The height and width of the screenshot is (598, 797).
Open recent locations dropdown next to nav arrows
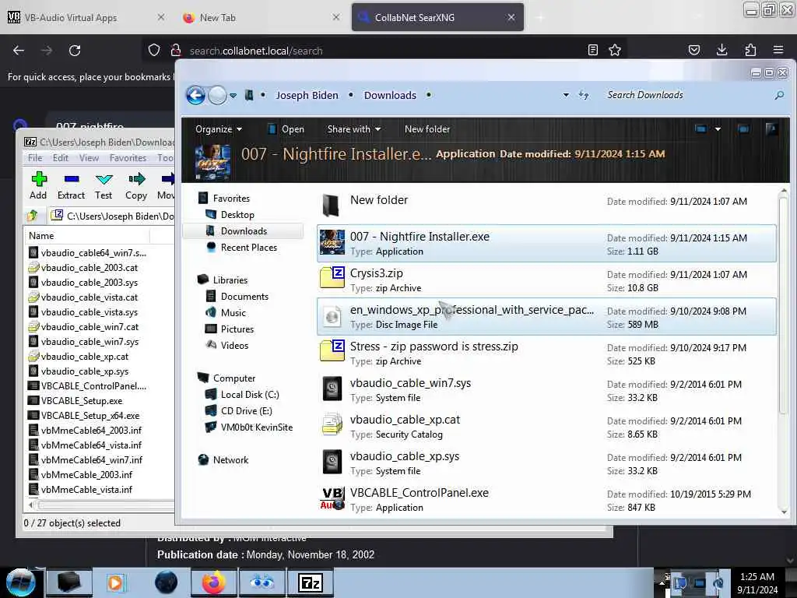point(233,96)
